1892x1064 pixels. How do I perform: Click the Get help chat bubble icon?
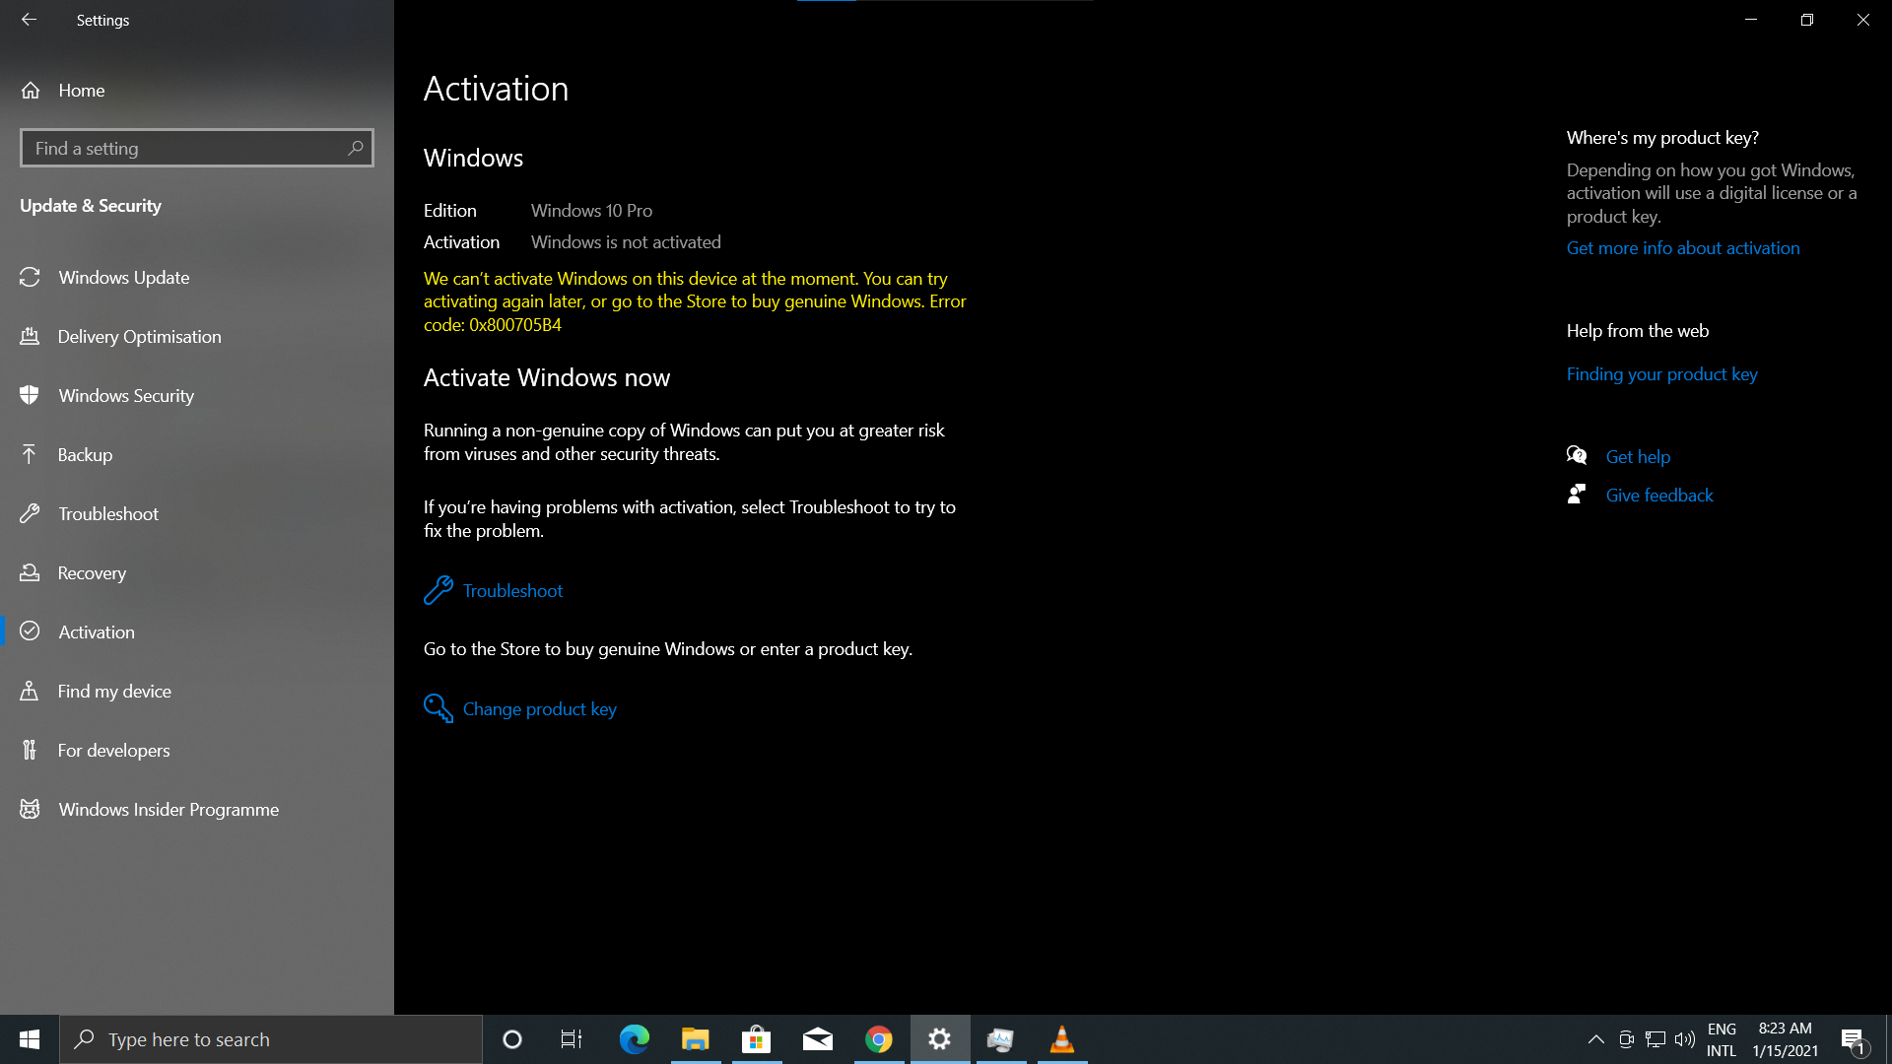click(x=1577, y=455)
